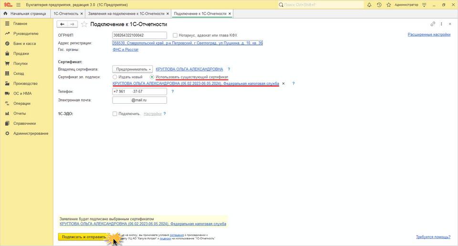Open the three-dot more actions menu
Screen dimensions: 458x246
442,24
